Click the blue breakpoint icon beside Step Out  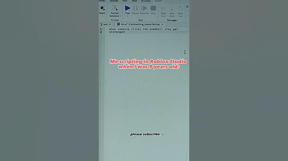point(187,7)
